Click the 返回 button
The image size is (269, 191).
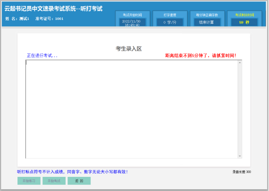pyautogui.click(x=79, y=181)
